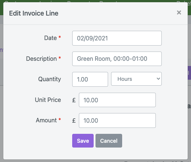
Task: Focus the Unit Price input field
Action: pos(117,100)
